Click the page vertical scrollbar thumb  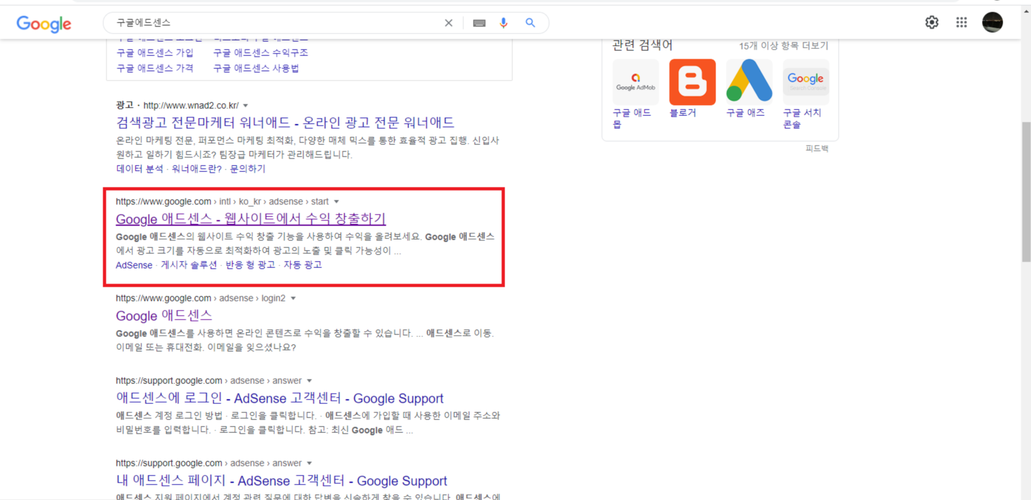[x=1026, y=191]
